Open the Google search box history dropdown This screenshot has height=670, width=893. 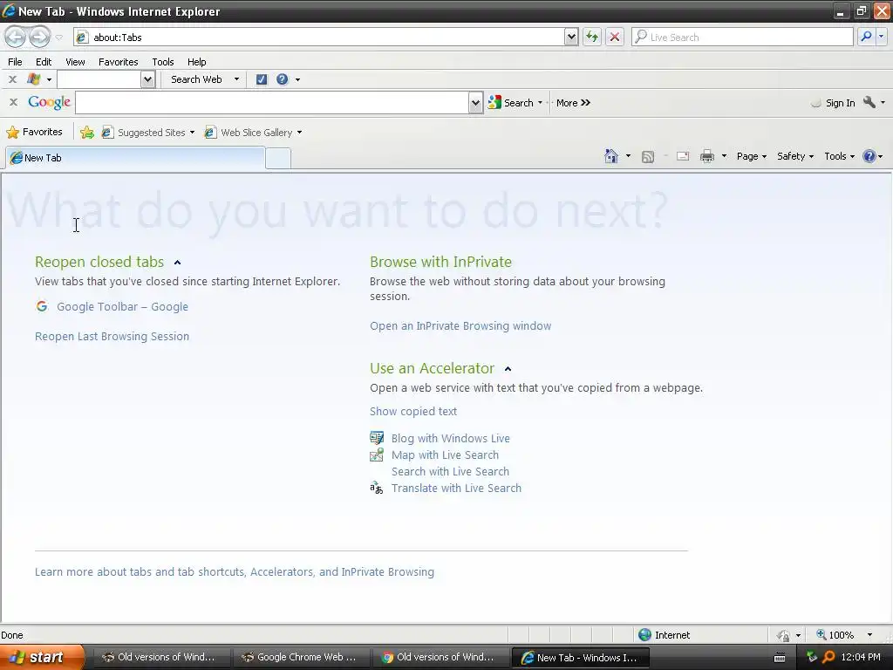[x=475, y=103]
